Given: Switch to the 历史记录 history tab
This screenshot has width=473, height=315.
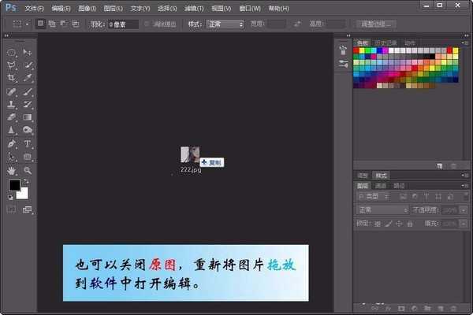Looking at the screenshot, I should (x=387, y=43).
